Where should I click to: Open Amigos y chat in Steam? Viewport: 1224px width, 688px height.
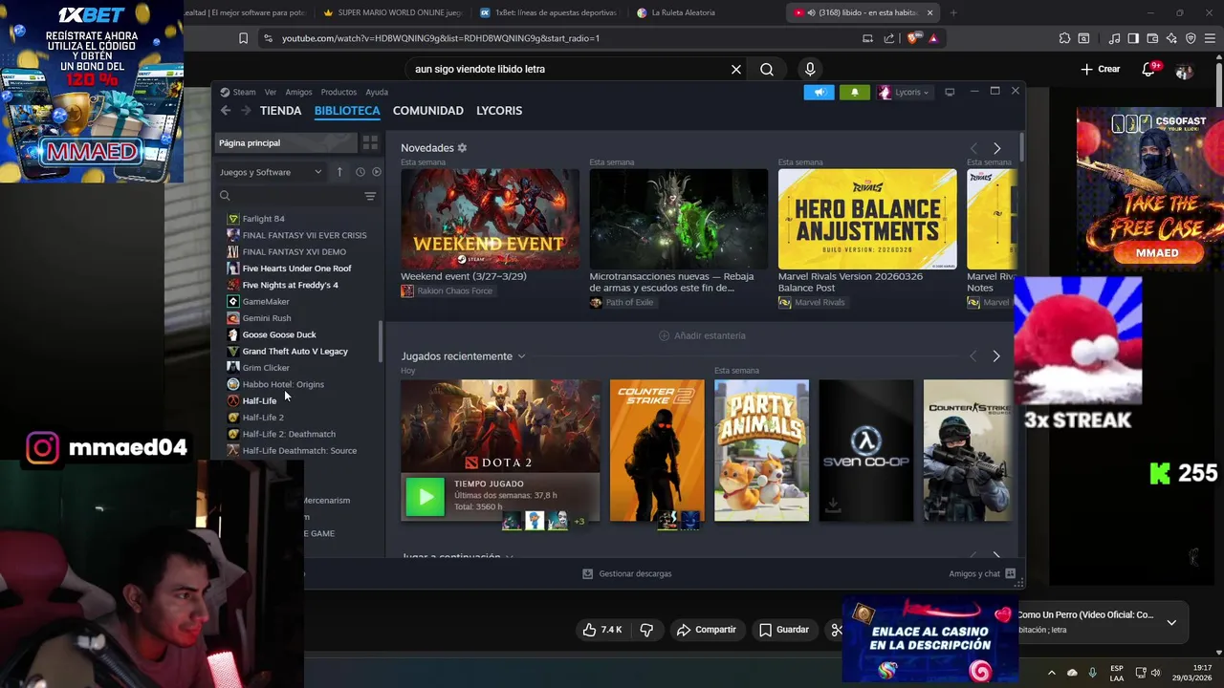pyautogui.click(x=981, y=573)
